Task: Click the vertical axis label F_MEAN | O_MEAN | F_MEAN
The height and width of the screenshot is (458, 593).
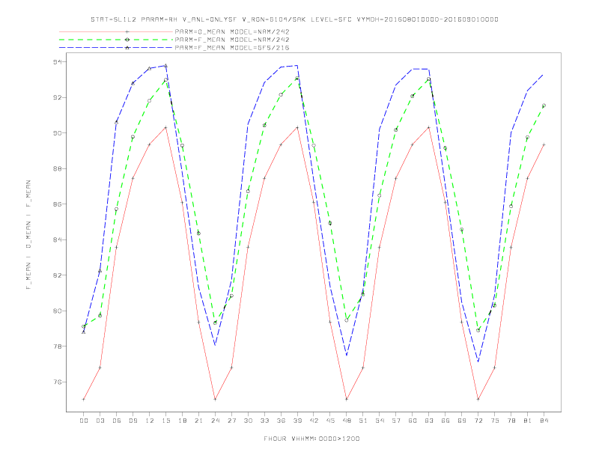Action: pyautogui.click(x=28, y=235)
